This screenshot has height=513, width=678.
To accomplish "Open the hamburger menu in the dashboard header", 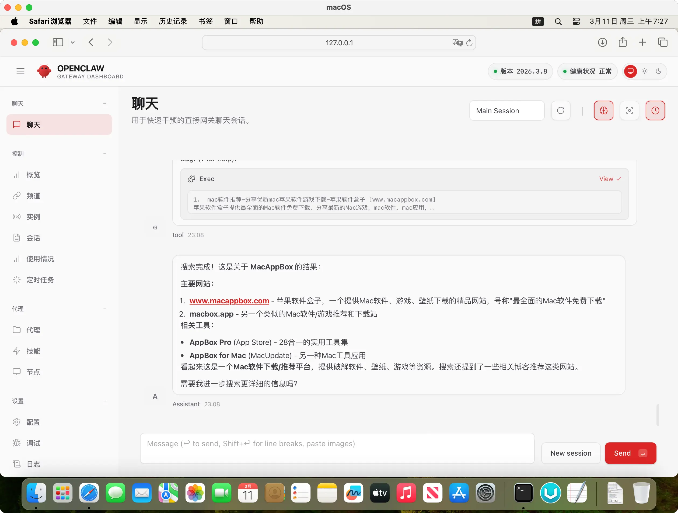I will click(x=20, y=71).
